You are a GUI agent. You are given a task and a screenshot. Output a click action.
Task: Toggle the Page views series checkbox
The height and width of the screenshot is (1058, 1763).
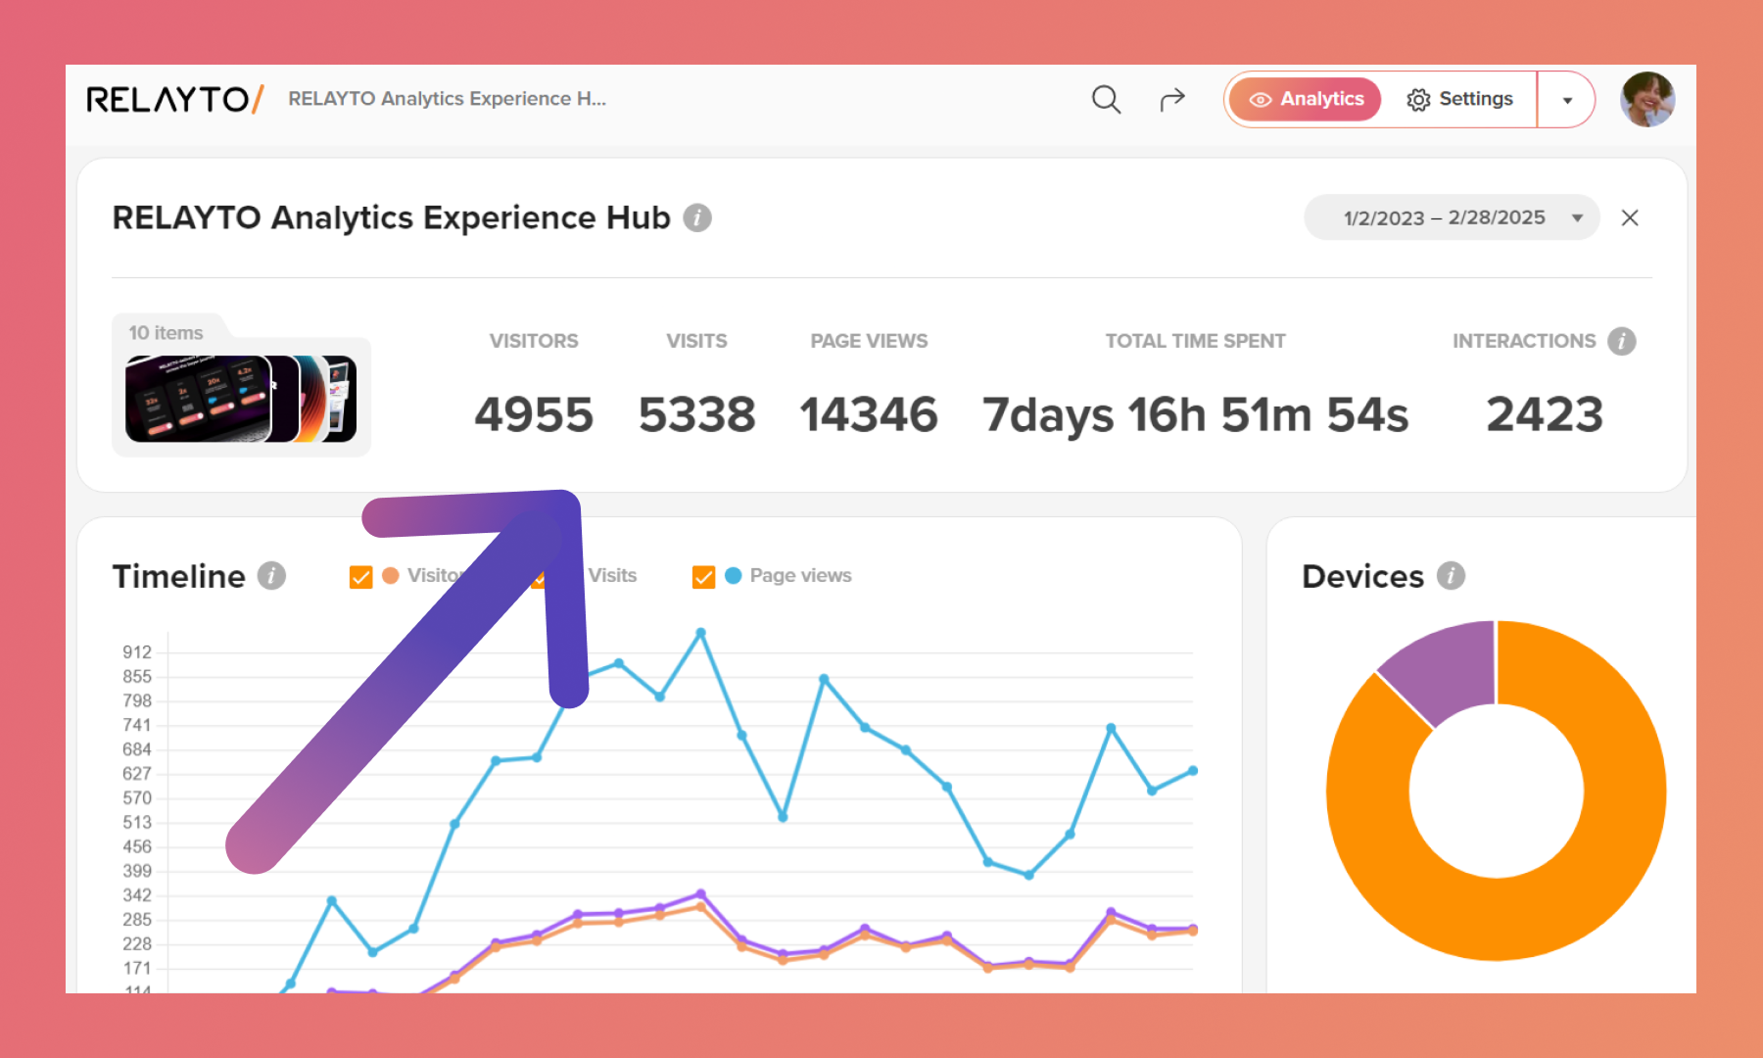coord(703,576)
